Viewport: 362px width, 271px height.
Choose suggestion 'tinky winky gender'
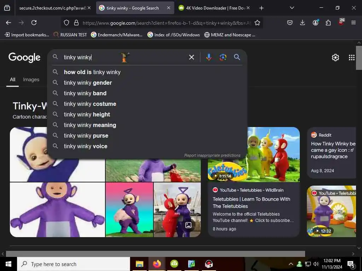(147, 83)
